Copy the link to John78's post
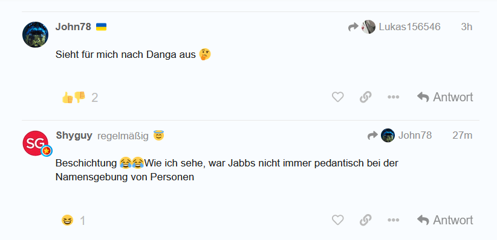Image resolution: width=497 pixels, height=240 pixels. point(365,96)
